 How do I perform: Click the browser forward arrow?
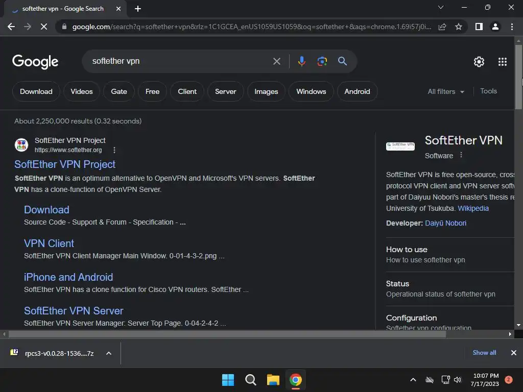point(28,27)
